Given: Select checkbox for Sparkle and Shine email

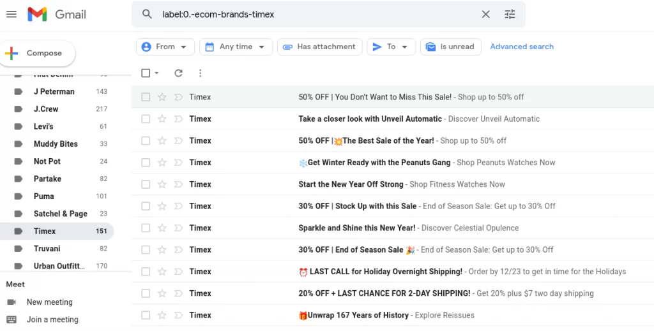Looking at the screenshot, I should (x=146, y=228).
